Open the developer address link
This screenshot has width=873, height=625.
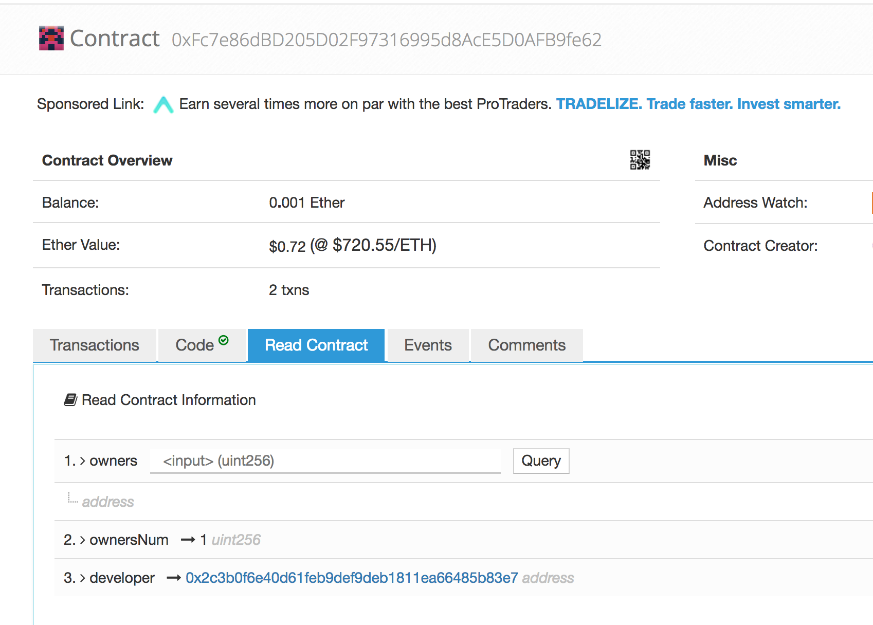(352, 578)
